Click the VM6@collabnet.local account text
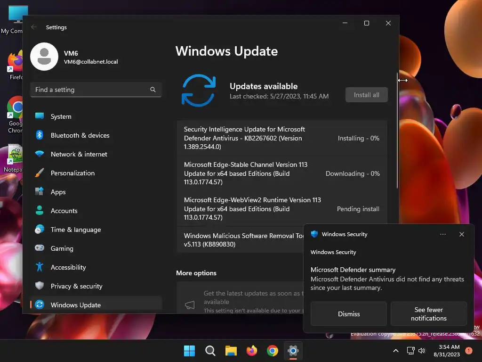 91,62
